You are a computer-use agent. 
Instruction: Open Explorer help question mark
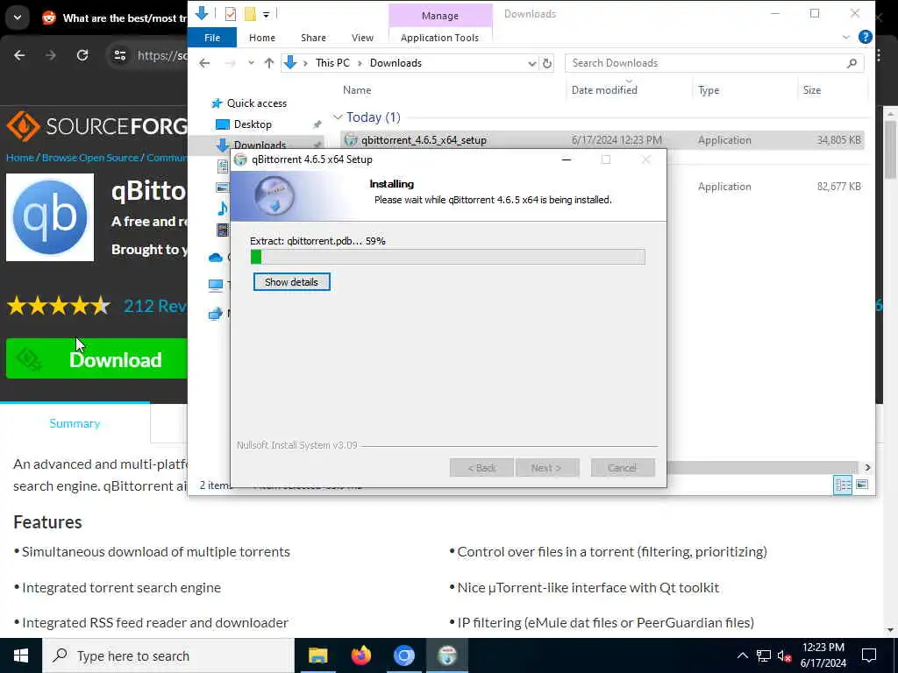point(866,37)
